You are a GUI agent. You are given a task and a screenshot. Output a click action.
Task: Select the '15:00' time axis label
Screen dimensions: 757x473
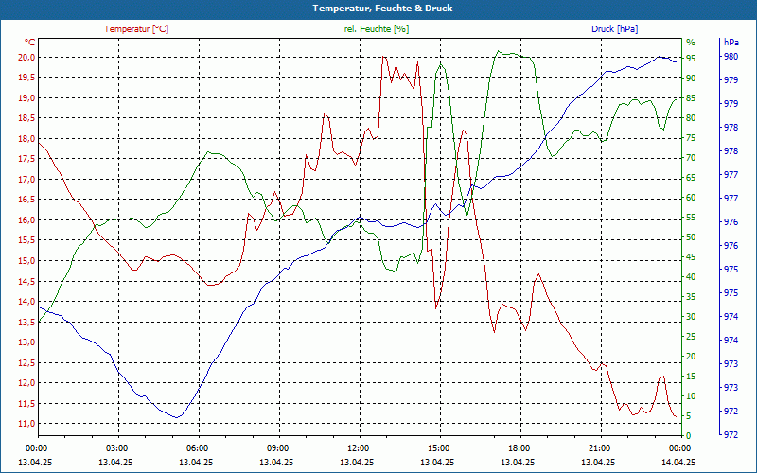click(x=438, y=448)
